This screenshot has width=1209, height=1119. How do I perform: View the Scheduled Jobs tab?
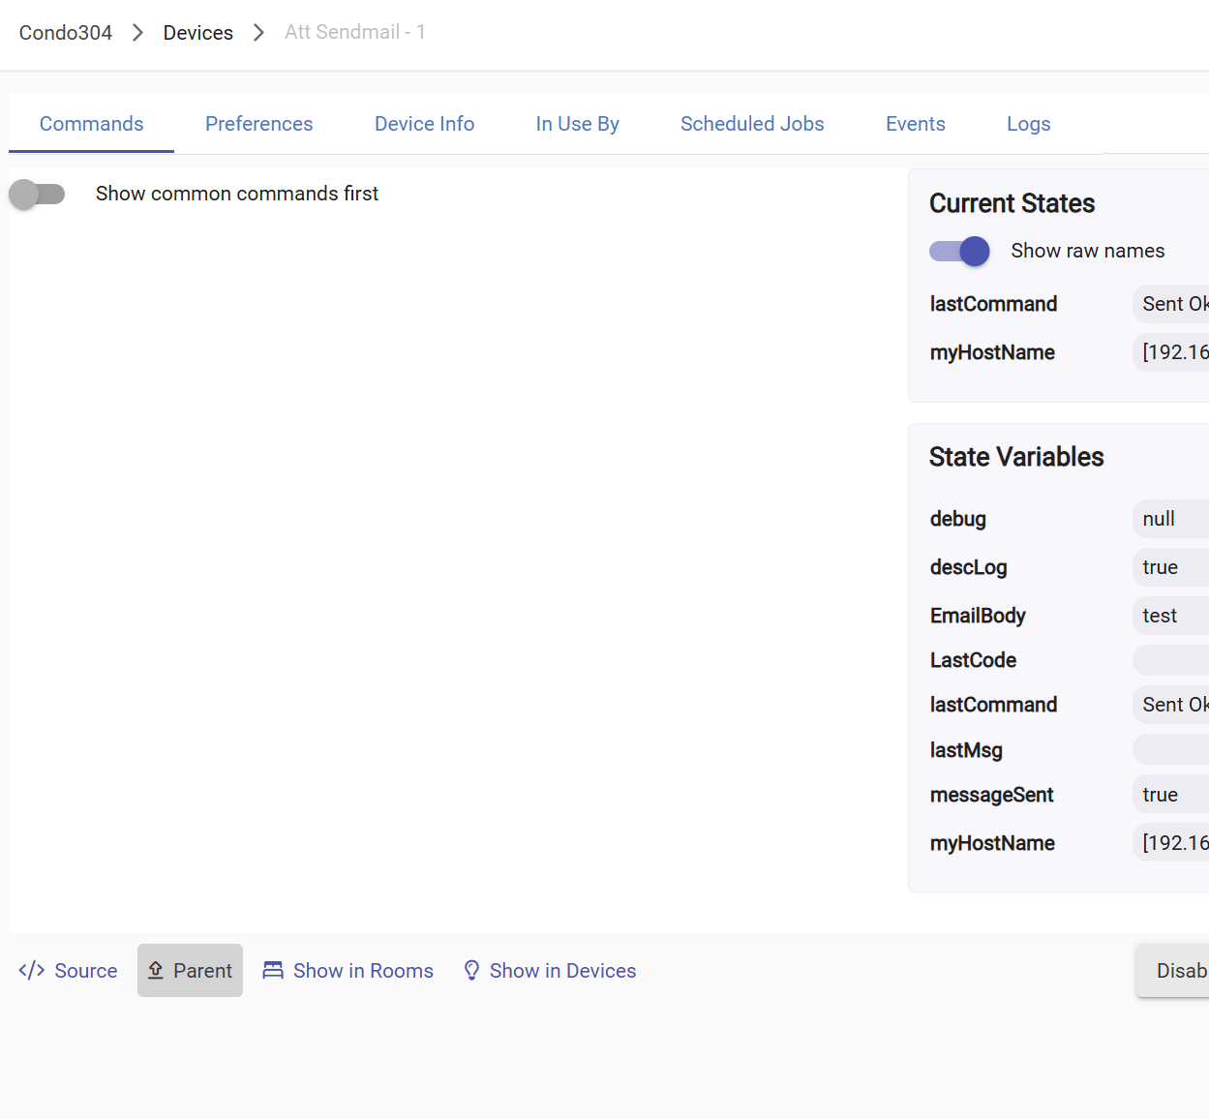coord(752,124)
